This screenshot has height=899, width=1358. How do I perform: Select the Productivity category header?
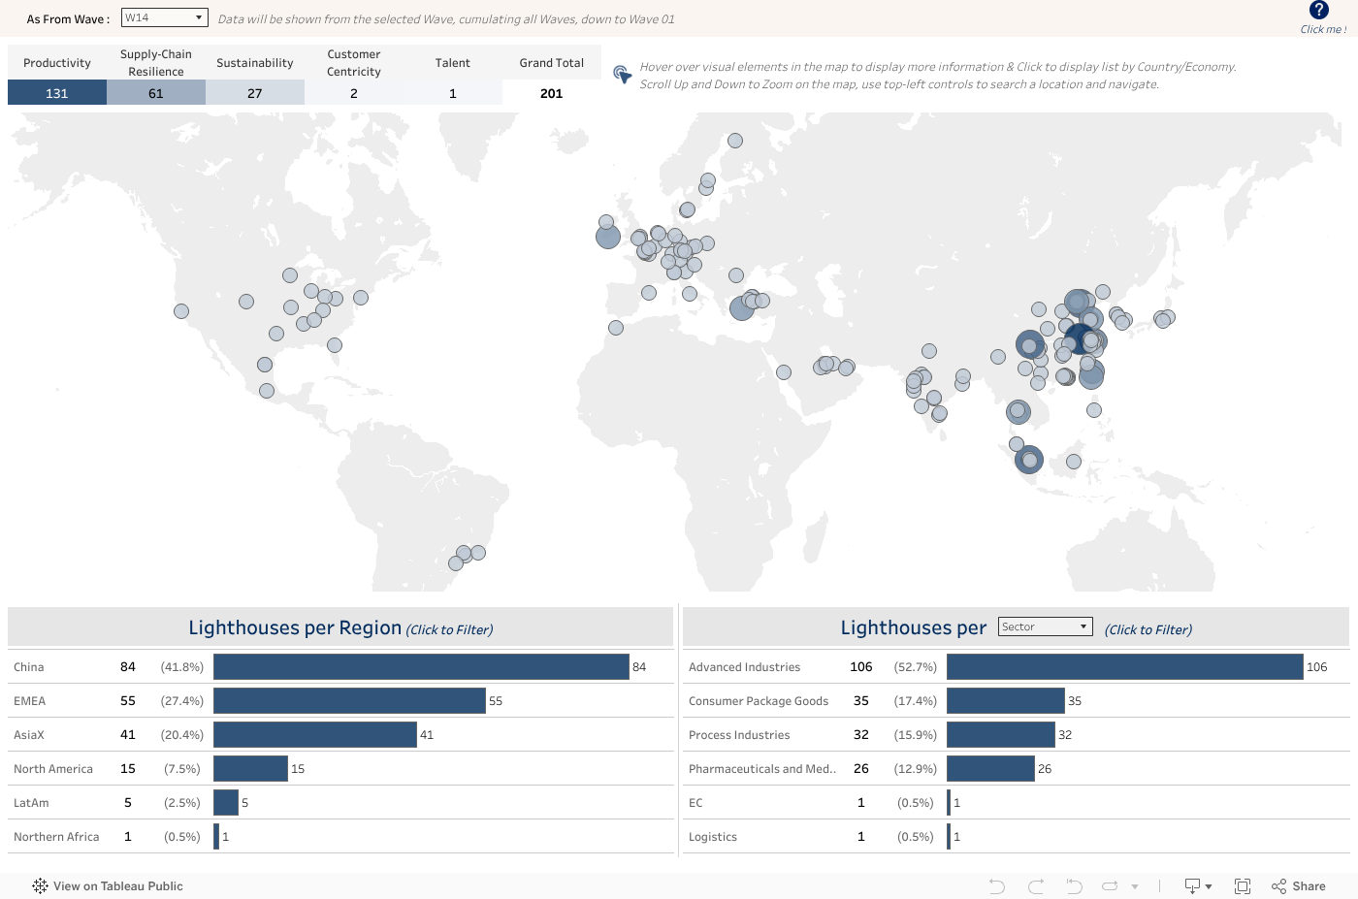click(57, 63)
